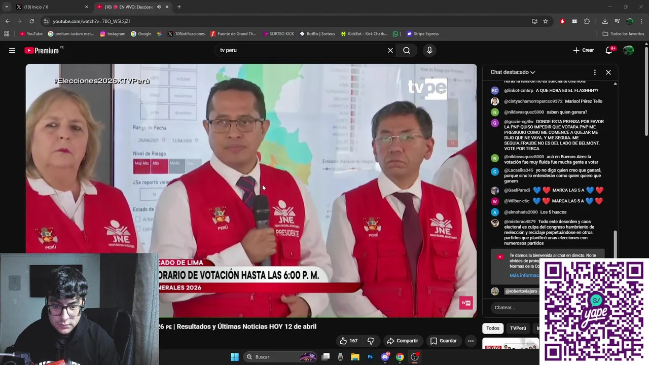Open @nildavasquez5000 'saben quien ganara?' message
Viewport: 649px width, 365px height.
click(546, 112)
